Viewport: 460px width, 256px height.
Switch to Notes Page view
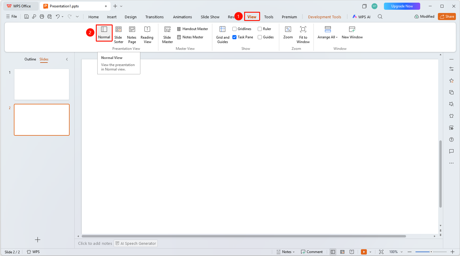pos(132,35)
